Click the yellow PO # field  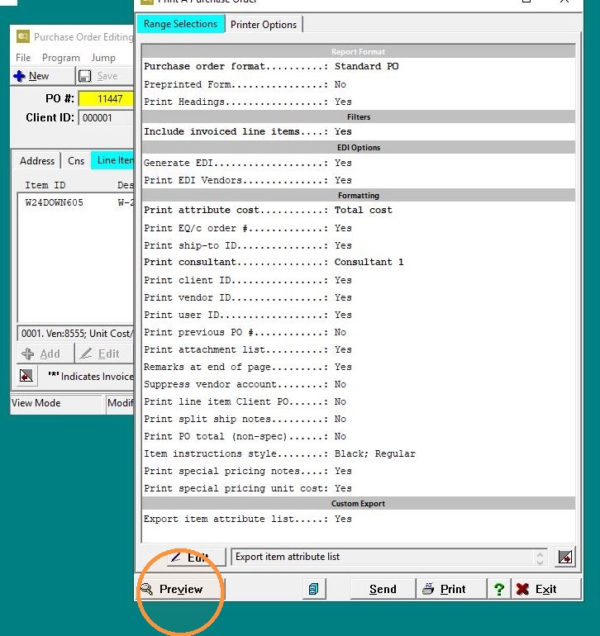click(x=106, y=98)
